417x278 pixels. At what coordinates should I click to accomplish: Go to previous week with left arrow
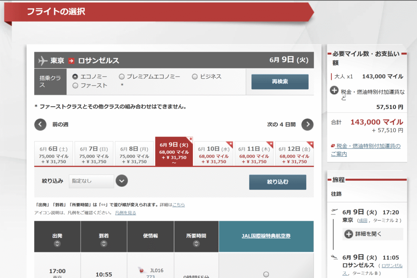[x=40, y=125]
